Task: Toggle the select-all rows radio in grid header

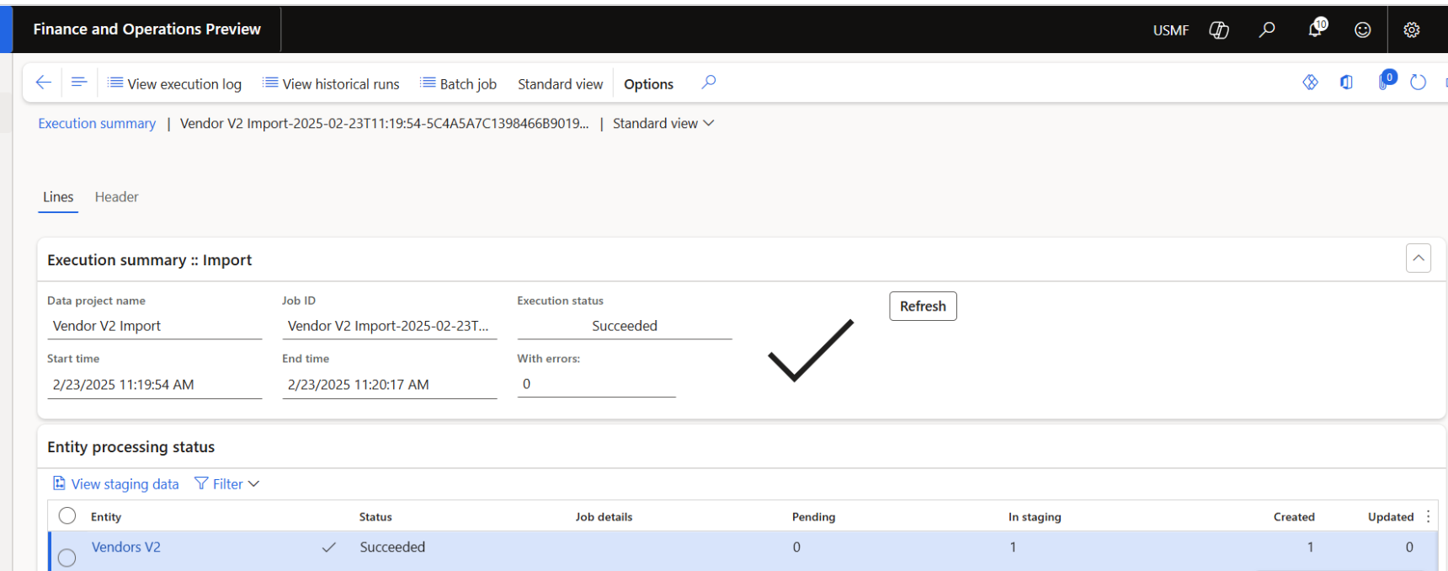Action: point(67,515)
